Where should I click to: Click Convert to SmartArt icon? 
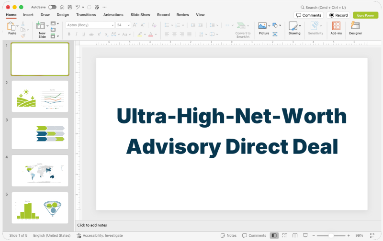coord(241,26)
